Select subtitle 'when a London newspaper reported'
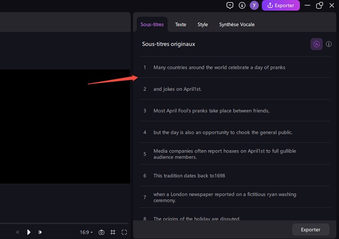339x239 pixels. pos(235,197)
